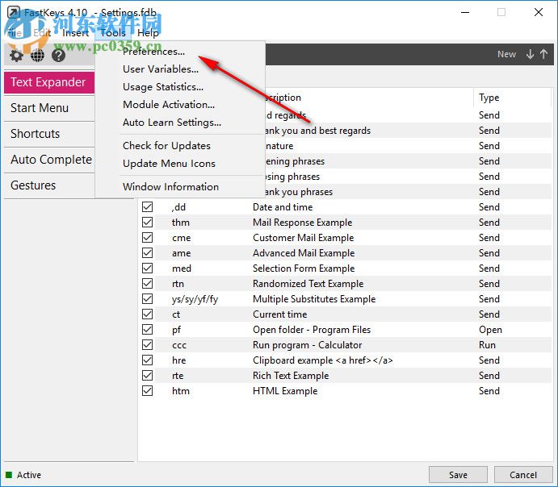Click the Run type cell for ccc
This screenshot has height=487, width=558.
point(487,345)
